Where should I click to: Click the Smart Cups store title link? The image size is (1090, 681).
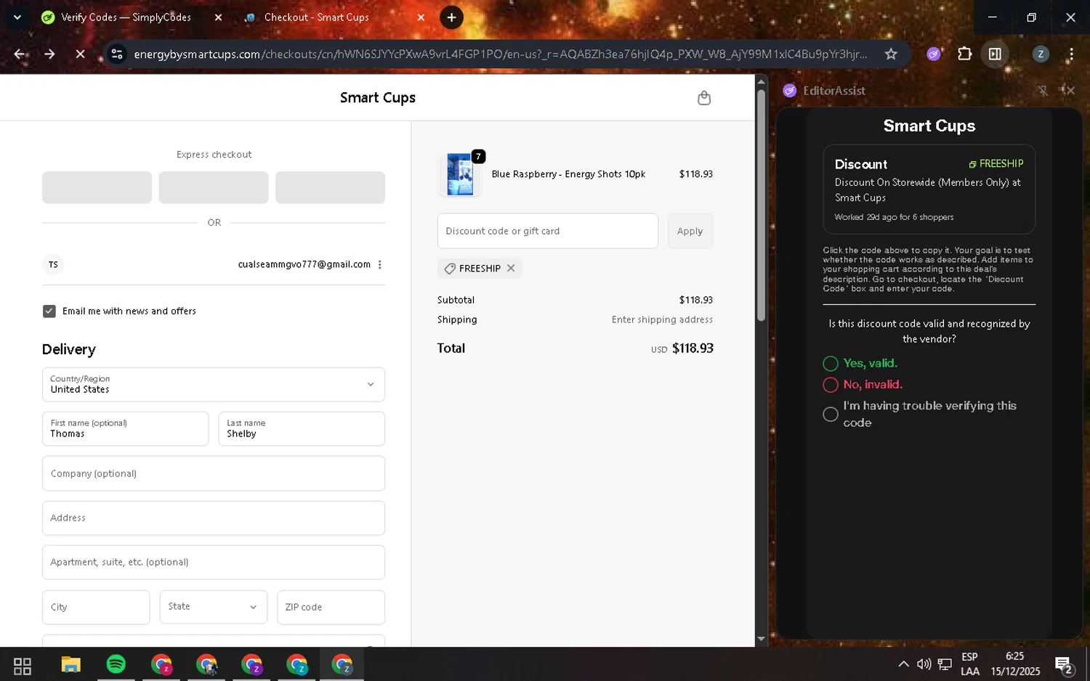[378, 98]
